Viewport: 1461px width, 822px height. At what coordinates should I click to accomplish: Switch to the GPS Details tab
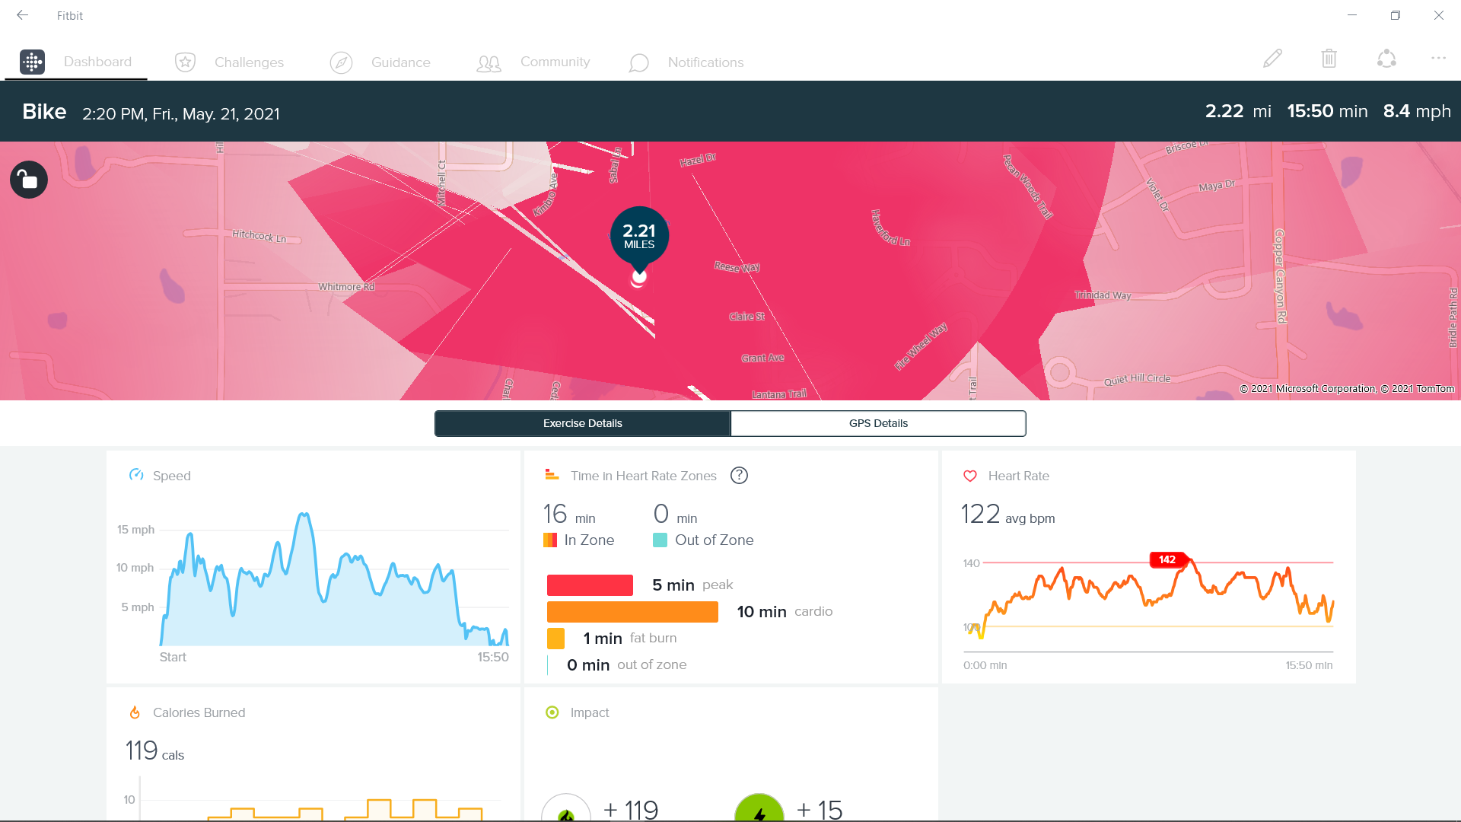(877, 422)
